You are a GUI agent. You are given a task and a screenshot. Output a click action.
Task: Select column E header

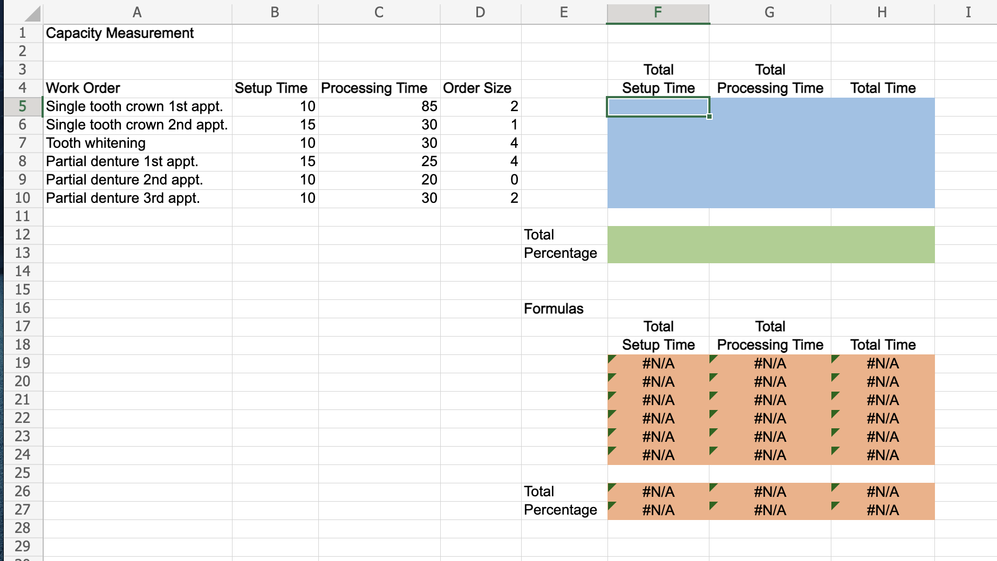564,12
